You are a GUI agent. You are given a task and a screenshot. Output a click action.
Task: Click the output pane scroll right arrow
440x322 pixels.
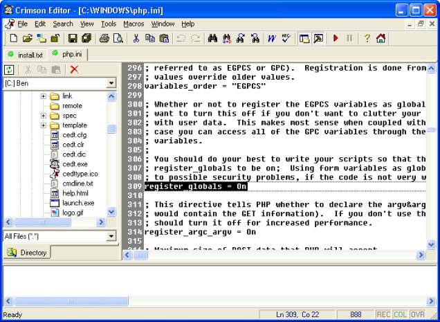[431, 301]
